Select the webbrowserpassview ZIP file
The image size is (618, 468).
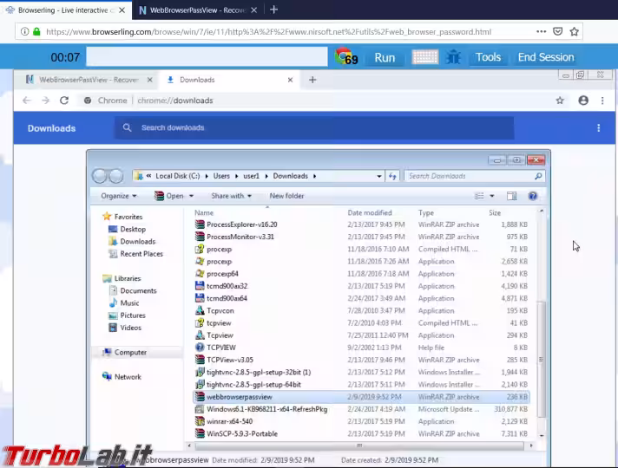(360, 397)
